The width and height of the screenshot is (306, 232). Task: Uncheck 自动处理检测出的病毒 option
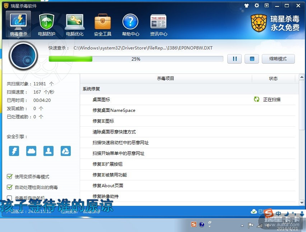[9, 187]
